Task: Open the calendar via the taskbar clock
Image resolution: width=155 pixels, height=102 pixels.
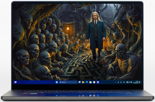Action: 136,82
